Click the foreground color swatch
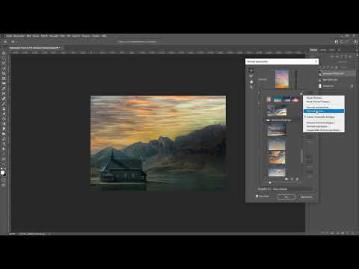This screenshot has width=359, height=269. pyautogui.click(x=2, y=173)
